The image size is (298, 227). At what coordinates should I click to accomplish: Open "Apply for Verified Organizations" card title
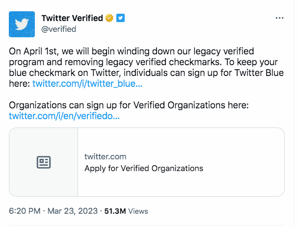144,168
